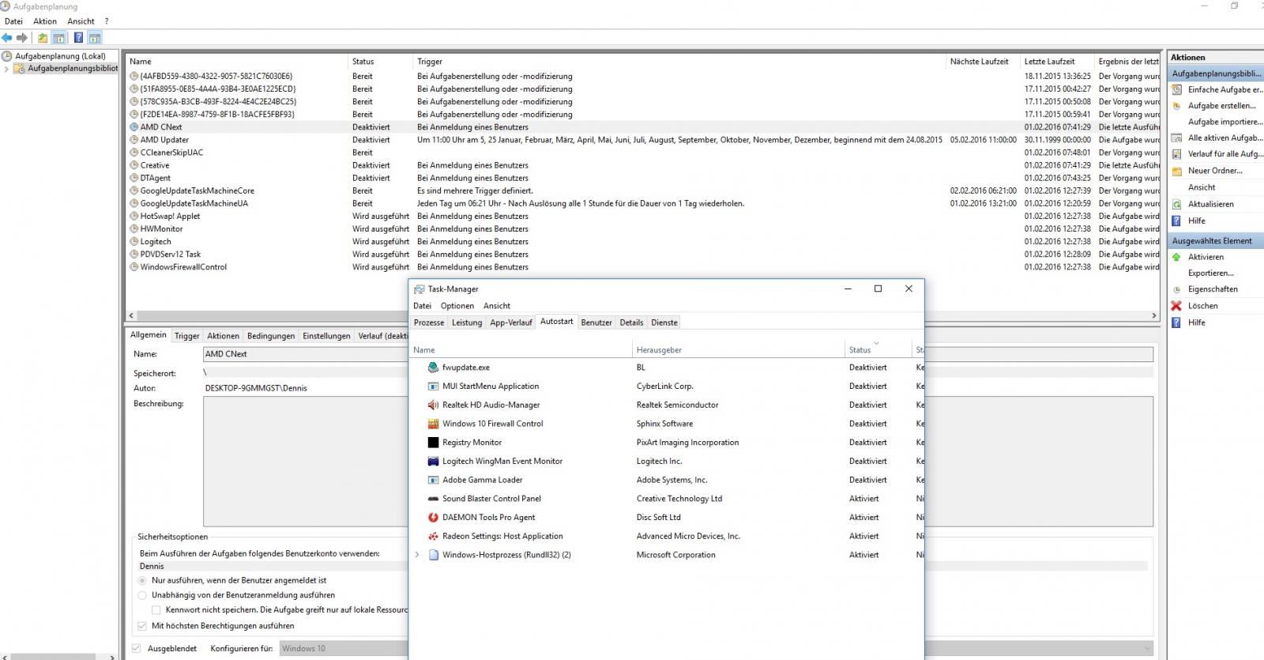This screenshot has height=660, width=1264.
Task: Open the Aktion menu in Aufgabenplanung
Action: [x=45, y=21]
